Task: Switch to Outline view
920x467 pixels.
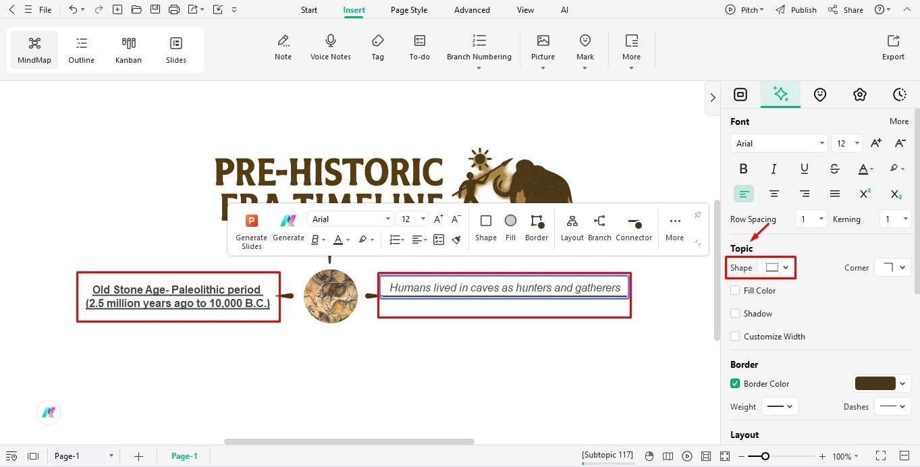Action: [81, 50]
